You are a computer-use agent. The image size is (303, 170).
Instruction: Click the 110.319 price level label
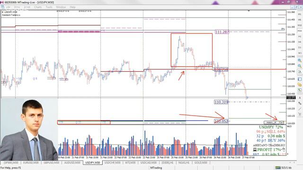coord(221,102)
